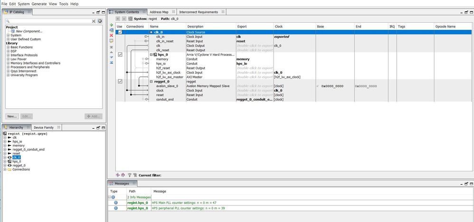Open the Generate menu
The width and height of the screenshot is (474, 222).
pos(39,4)
